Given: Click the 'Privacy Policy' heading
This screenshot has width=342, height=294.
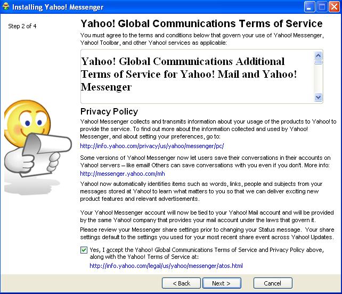Looking at the screenshot, I should click(109, 111).
